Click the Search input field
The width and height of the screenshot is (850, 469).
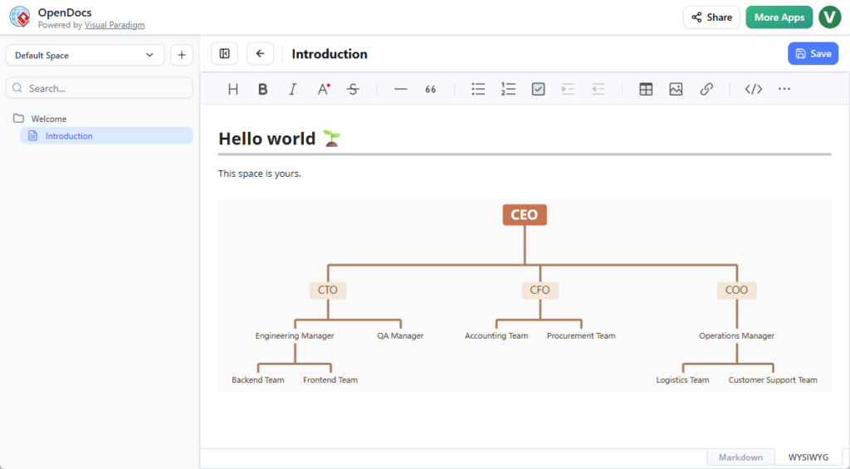(100, 88)
